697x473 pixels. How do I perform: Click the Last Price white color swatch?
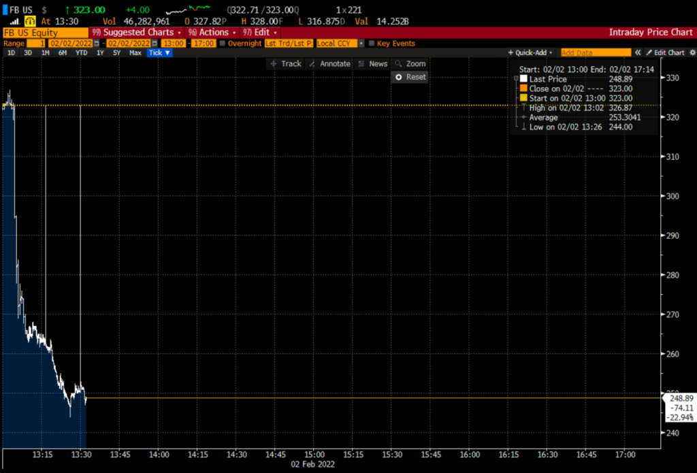pos(523,79)
